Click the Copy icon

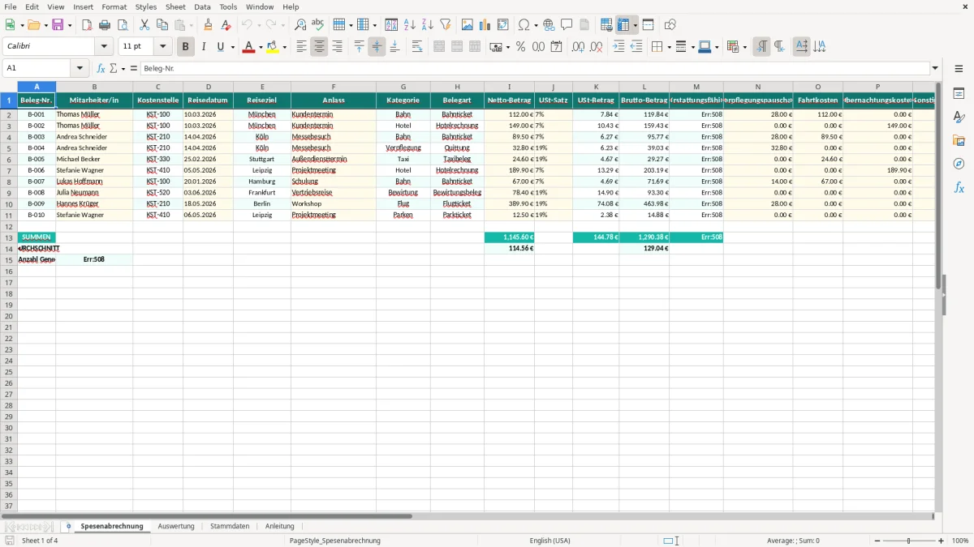point(162,25)
